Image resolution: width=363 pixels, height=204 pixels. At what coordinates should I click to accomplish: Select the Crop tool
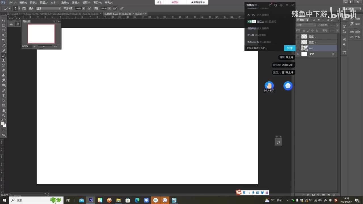click(x=4, y=41)
